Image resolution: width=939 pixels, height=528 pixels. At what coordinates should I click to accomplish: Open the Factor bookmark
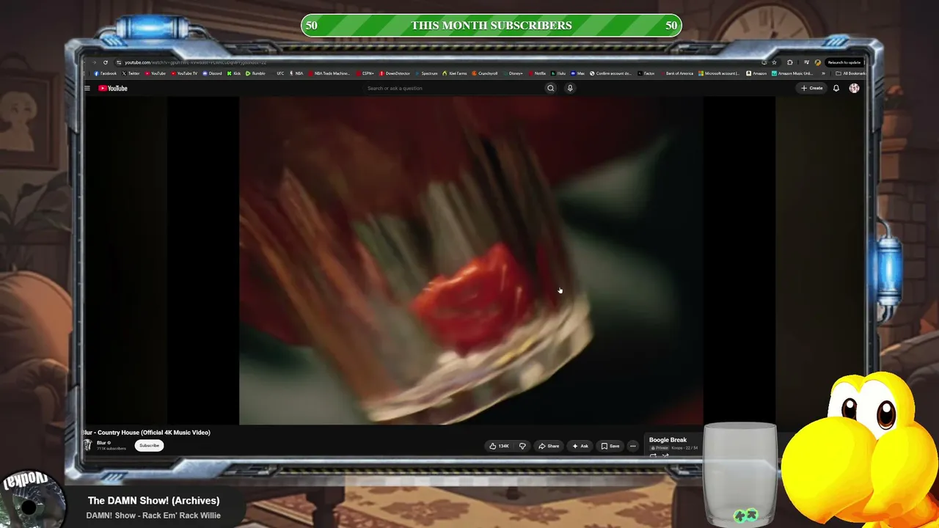pos(646,73)
